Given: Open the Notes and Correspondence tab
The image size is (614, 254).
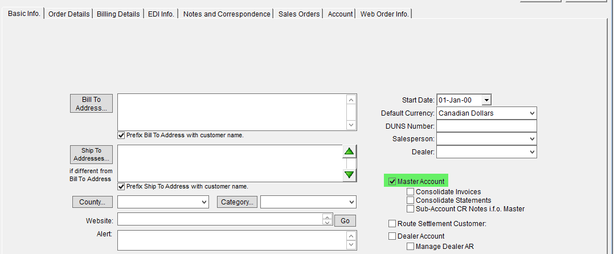Looking at the screenshot, I should (227, 14).
